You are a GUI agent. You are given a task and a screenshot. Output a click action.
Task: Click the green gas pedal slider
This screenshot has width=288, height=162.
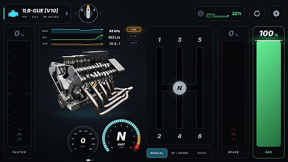269,93
